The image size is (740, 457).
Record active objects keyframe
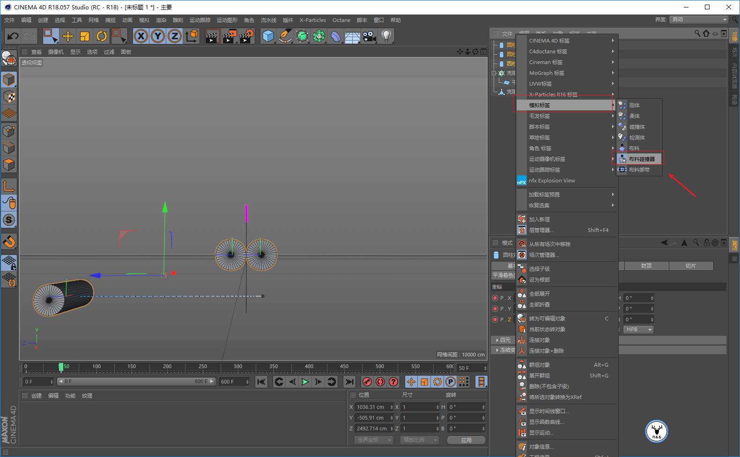[367, 382]
